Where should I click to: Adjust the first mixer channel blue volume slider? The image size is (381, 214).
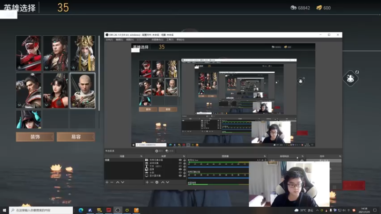pyautogui.click(x=218, y=167)
